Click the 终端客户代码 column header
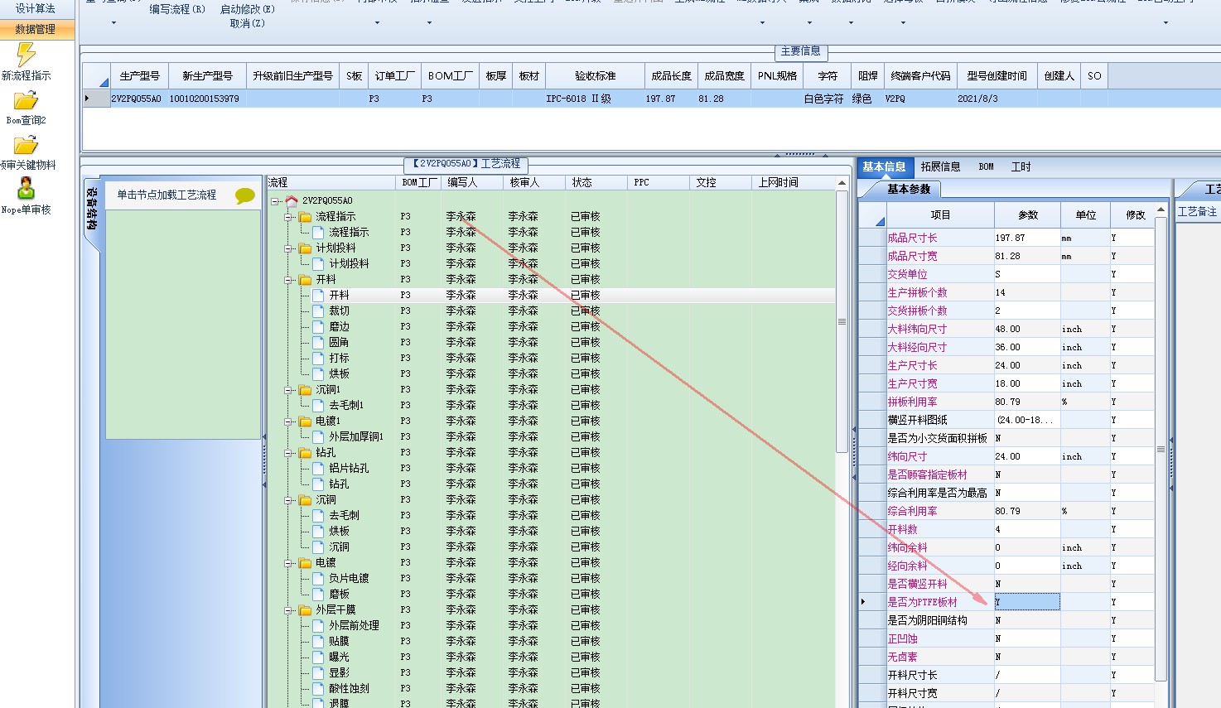 [920, 75]
